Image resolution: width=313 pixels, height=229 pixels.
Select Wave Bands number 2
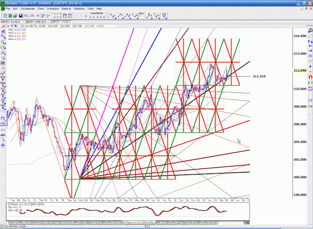(91, 17)
